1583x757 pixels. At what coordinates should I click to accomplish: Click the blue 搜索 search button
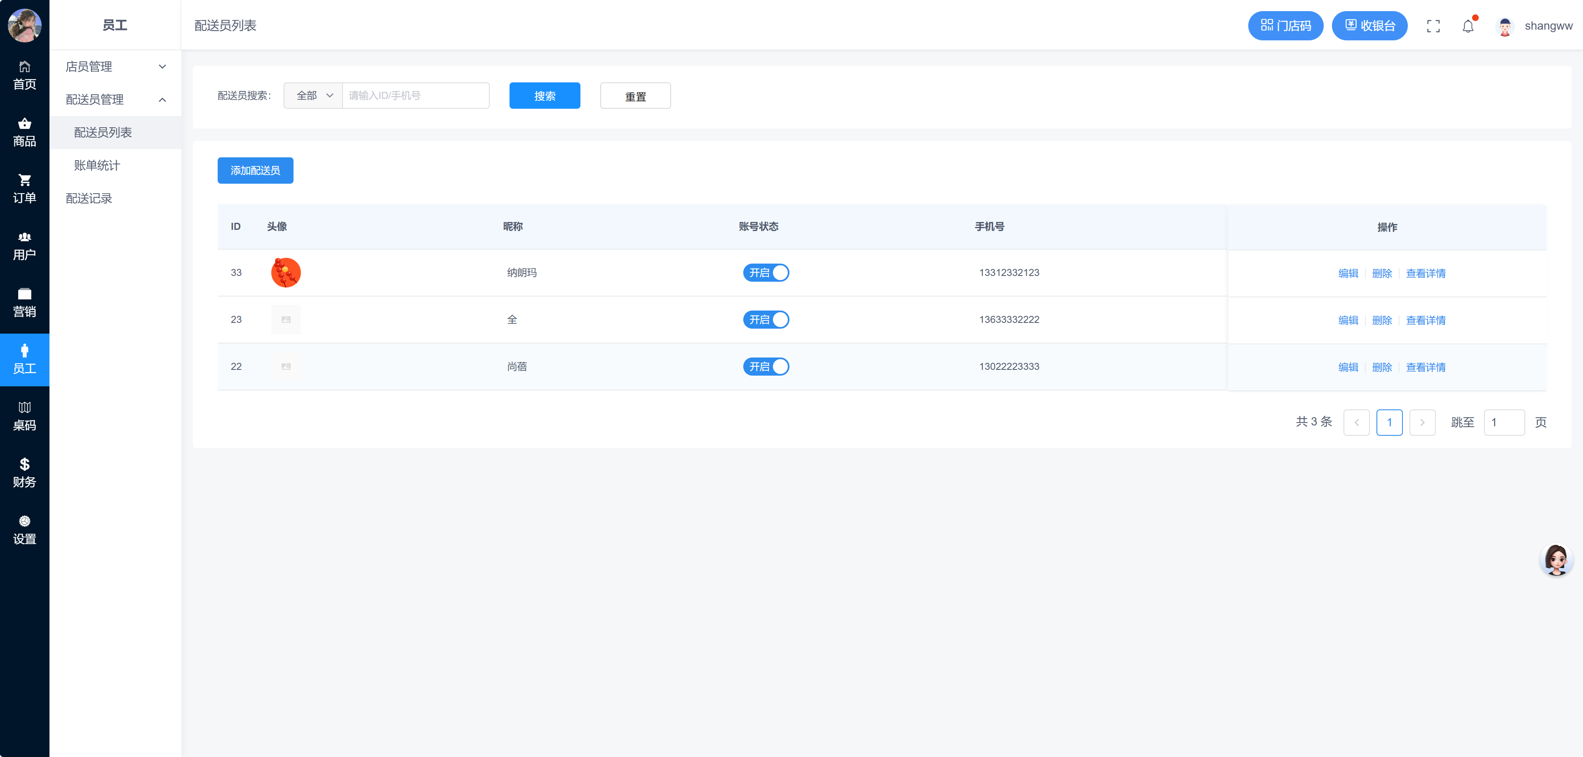click(x=545, y=96)
